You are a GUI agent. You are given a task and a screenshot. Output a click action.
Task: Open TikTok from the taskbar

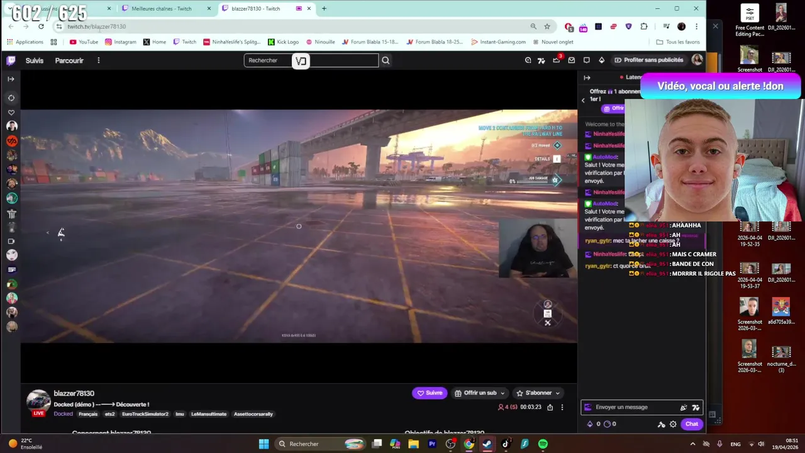point(505,444)
